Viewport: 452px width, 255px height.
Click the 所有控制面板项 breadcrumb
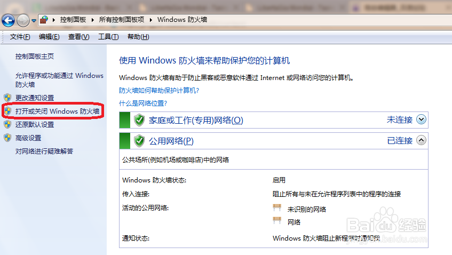(x=122, y=20)
